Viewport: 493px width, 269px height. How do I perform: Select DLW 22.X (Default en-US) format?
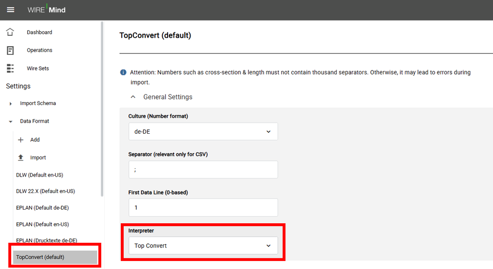(45, 191)
